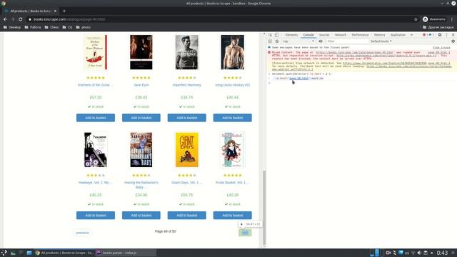Screen dimensions: 457x257
Task: Add 'Fruits Basket, Vol. 1' to basket
Action: point(233,216)
